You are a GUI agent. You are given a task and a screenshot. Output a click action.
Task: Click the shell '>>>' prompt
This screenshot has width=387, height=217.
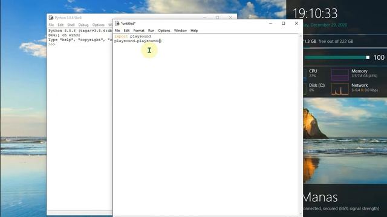(51, 44)
